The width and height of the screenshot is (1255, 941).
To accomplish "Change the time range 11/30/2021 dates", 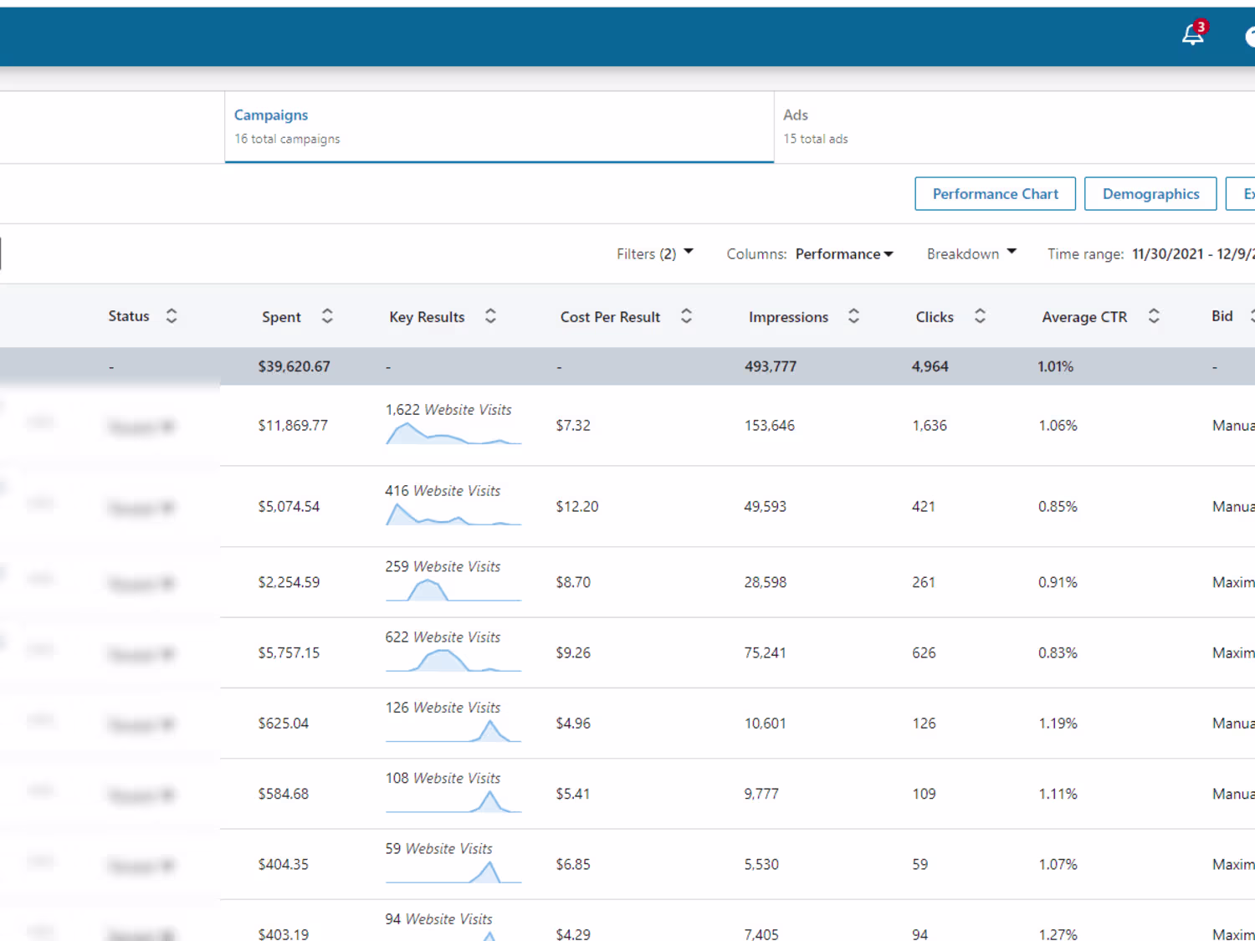I will coord(1192,253).
